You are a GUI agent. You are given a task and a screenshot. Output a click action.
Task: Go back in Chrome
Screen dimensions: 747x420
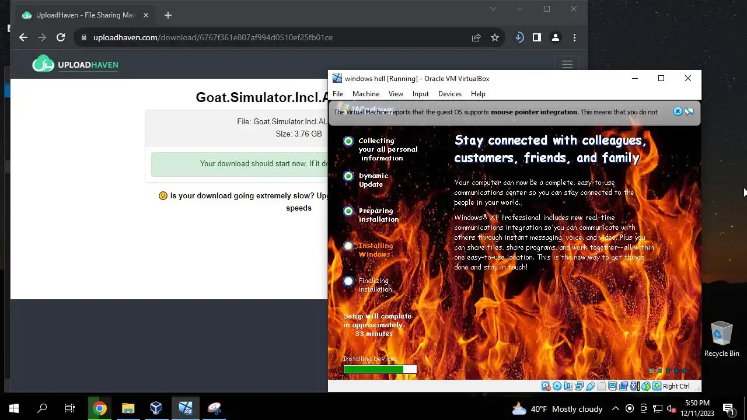click(23, 37)
